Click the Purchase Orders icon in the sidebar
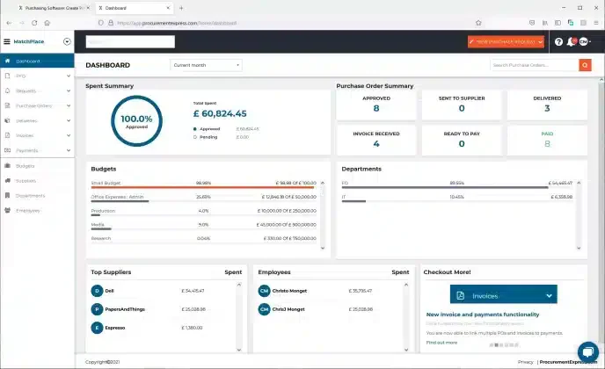 click(7, 105)
